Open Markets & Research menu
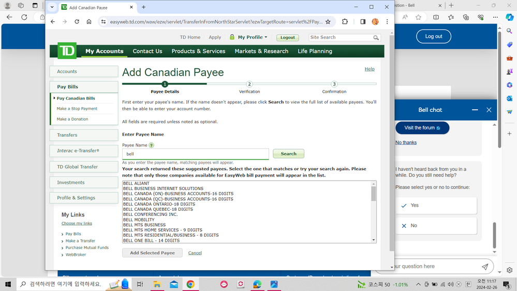517x291 pixels. click(x=261, y=51)
